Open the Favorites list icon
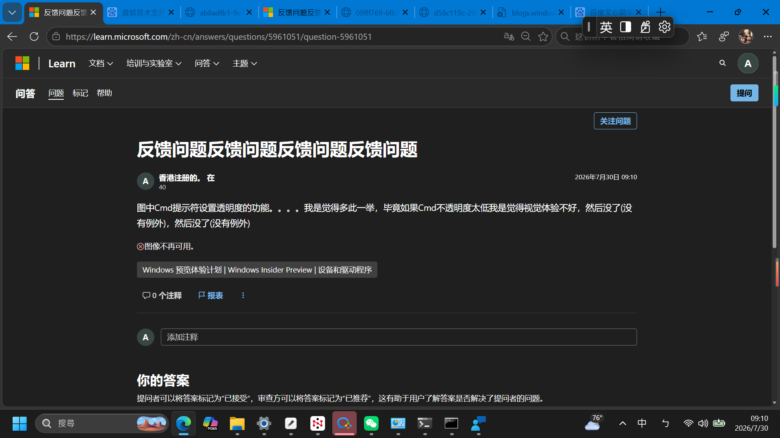Screen dimensions: 780x438 tap(702, 37)
